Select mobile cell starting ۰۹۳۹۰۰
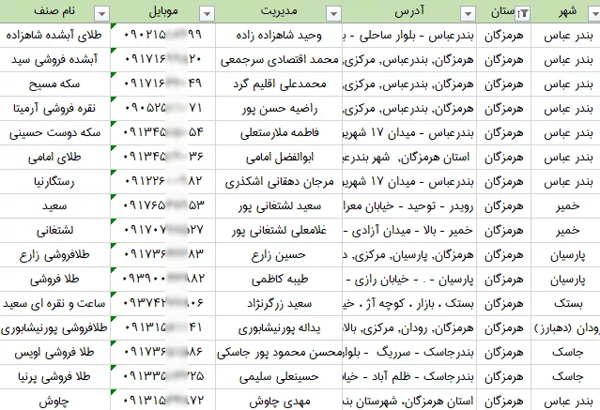This screenshot has height=410, width=600. pyautogui.click(x=163, y=280)
